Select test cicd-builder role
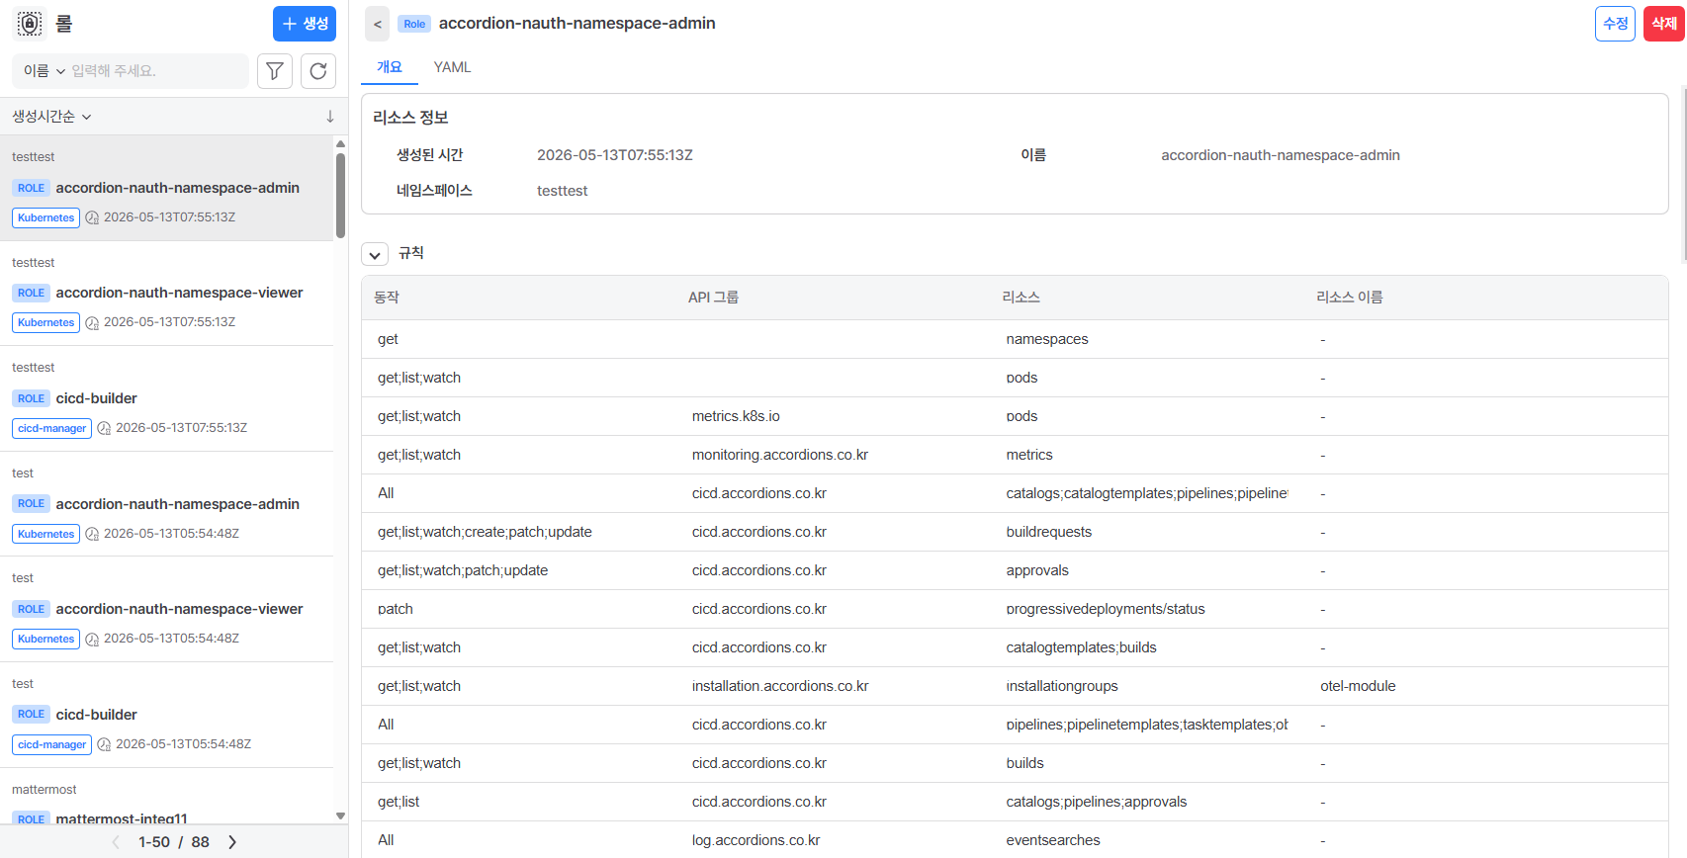The height and width of the screenshot is (858, 1687). pos(166,715)
